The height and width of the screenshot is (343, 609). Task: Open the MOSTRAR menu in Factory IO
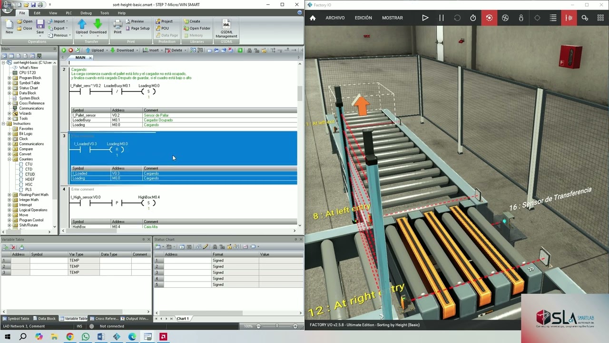(393, 18)
